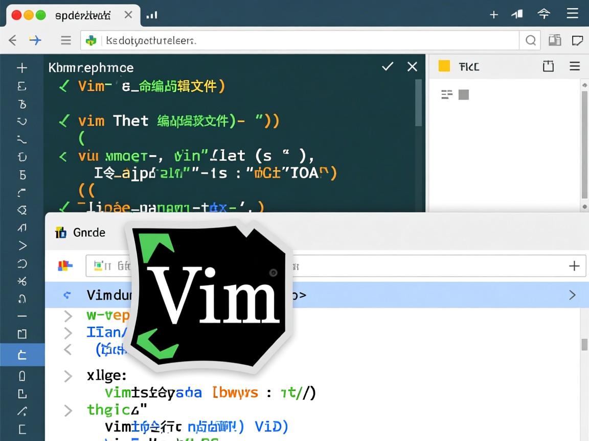Click the yellow square swatch beside TICC

444,66
